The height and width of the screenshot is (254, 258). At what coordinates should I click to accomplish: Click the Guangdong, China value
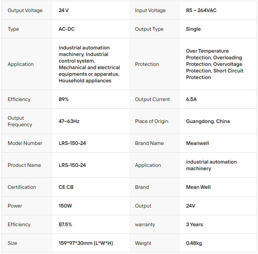(208, 121)
